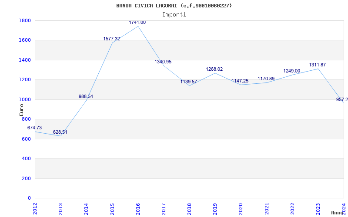
Task: Click the 2018 x-axis year label
Action: (x=189, y=209)
